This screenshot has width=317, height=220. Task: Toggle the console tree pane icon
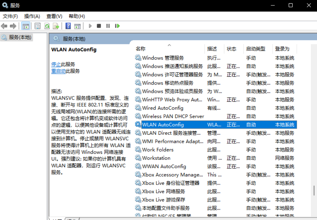(25, 26)
